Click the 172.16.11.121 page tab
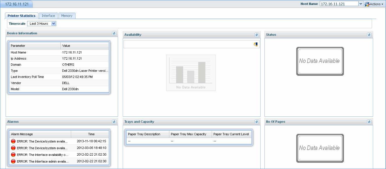Screen dimensions: 386x169 [x=17, y=4]
